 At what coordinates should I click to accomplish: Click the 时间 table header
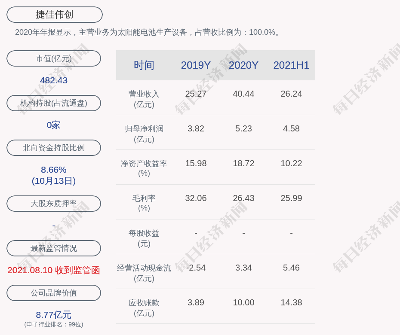[144, 65]
